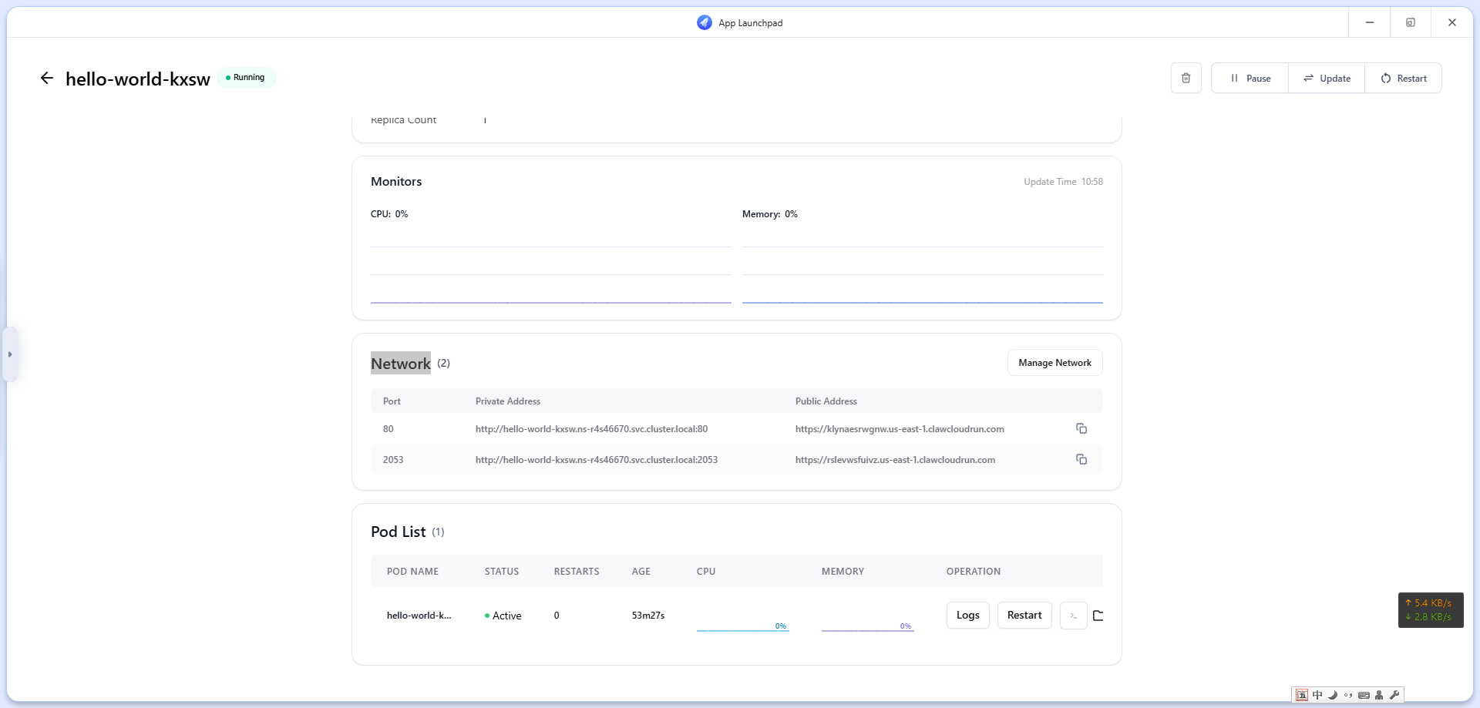Pause the hello-world-kxsw app
The image size is (1480, 708).
tap(1250, 78)
